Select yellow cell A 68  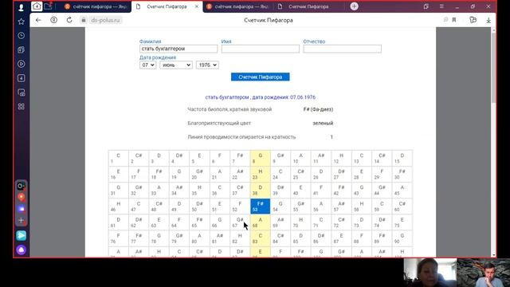click(261, 222)
